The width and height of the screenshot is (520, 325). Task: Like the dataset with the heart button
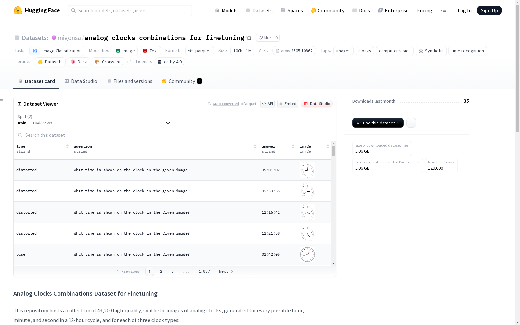[265, 38]
